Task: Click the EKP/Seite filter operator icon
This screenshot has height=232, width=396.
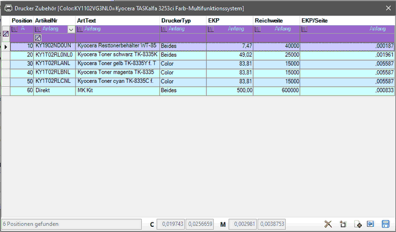Action: [305, 29]
